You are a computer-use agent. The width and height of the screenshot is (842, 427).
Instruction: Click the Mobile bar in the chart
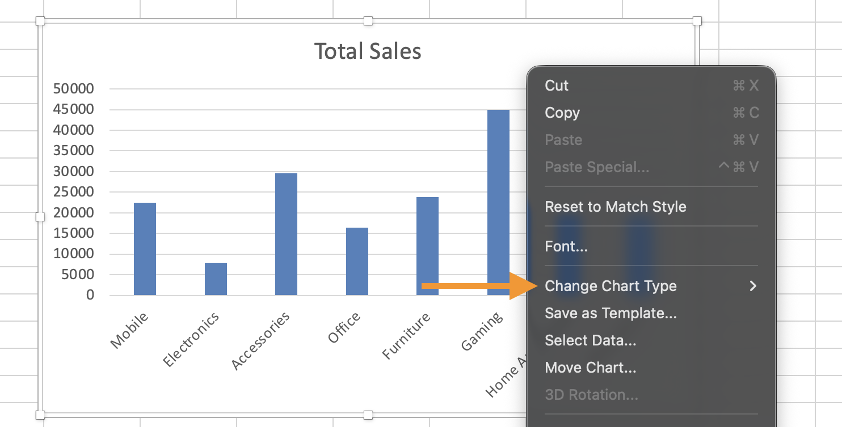(145, 249)
